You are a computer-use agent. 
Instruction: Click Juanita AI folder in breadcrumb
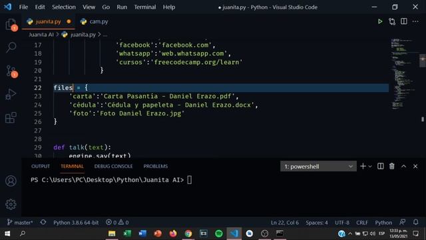click(x=41, y=35)
